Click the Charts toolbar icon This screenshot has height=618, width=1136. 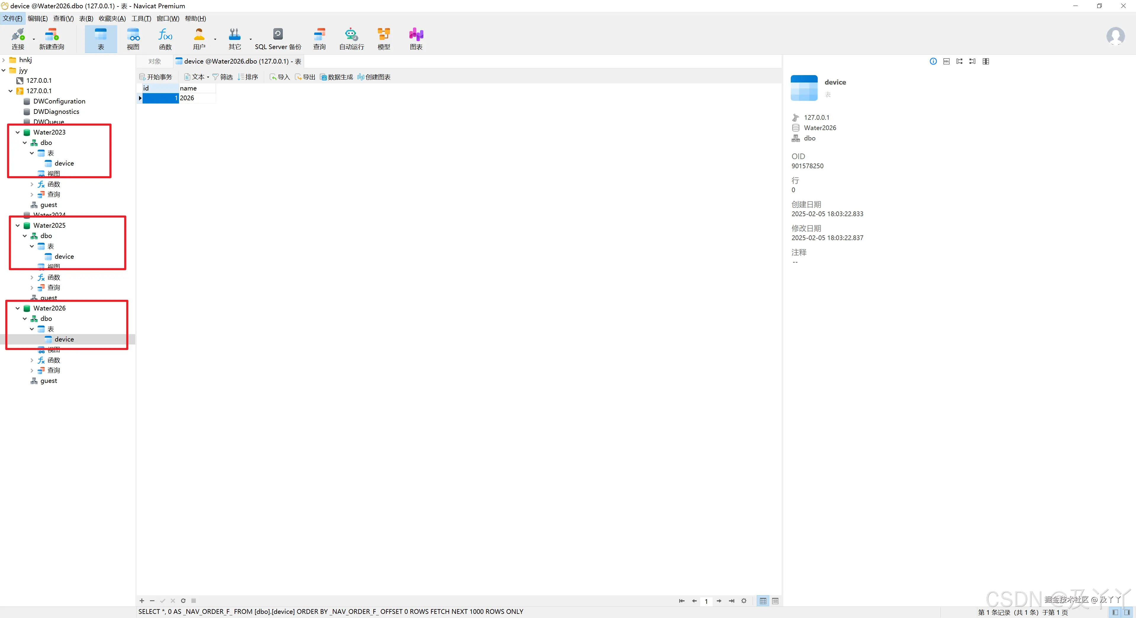(x=416, y=39)
